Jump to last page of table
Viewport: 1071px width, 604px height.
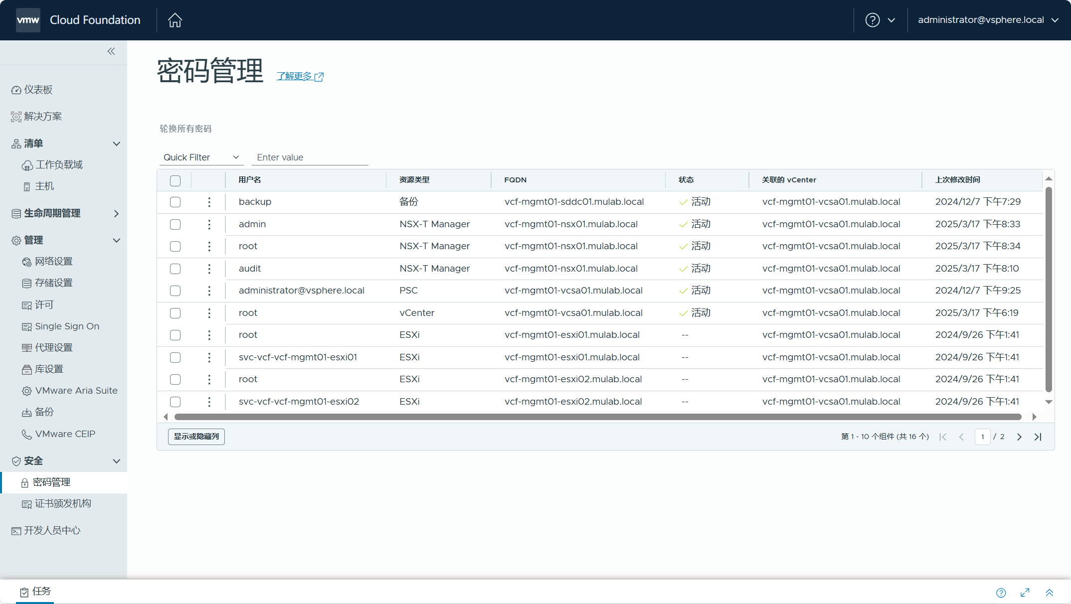(1038, 437)
